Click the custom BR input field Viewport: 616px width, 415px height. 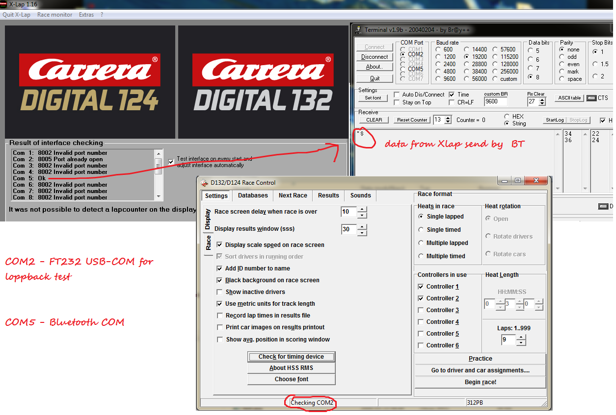(x=497, y=102)
